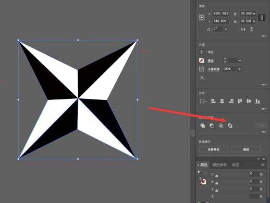Viewport: 270px width, 203px height.
Task: Click the C channel slider handle
Action: click(x=217, y=176)
